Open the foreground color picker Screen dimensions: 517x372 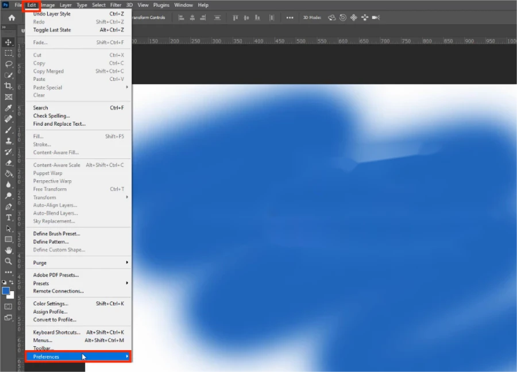(6, 290)
